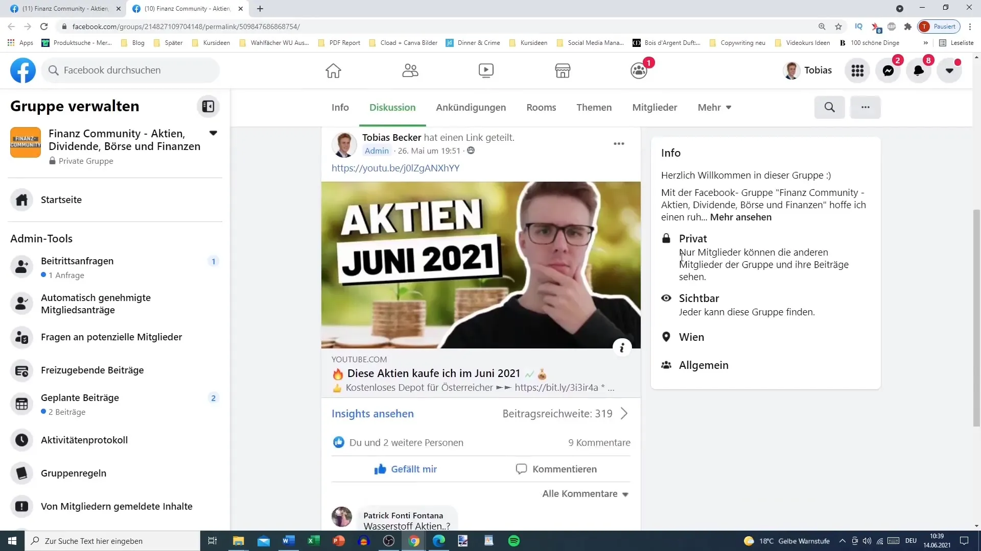Open the marketplace icon

[563, 70]
